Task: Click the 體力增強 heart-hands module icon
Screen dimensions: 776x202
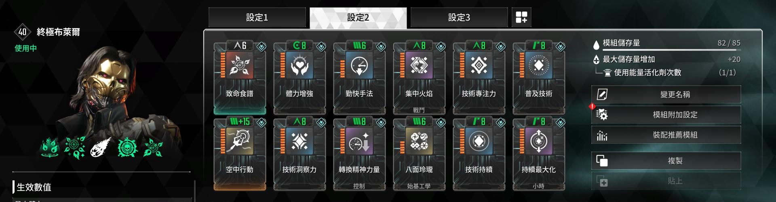Action: (x=299, y=65)
